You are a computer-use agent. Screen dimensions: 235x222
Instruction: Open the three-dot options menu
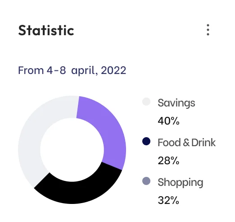point(208,30)
